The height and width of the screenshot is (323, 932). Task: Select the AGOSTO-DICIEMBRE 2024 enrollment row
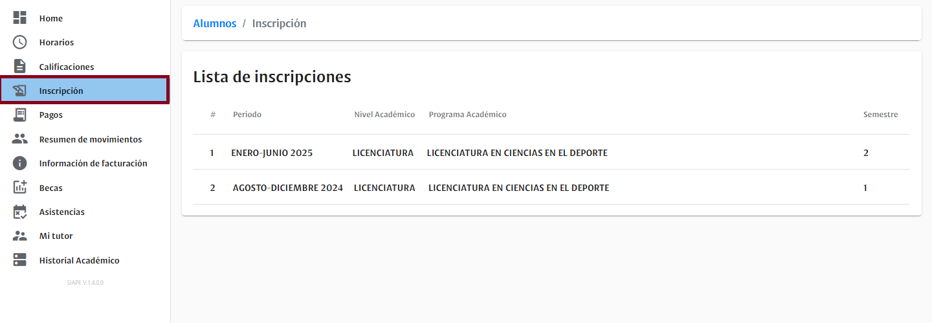tap(287, 188)
